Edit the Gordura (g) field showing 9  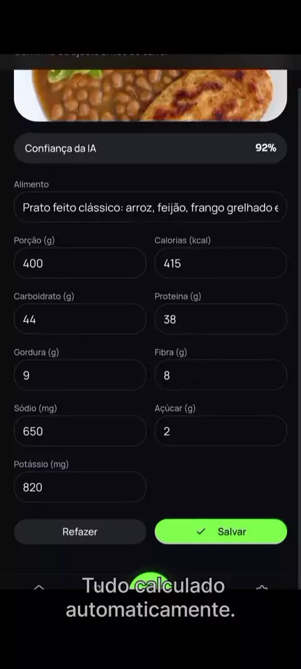click(x=80, y=375)
